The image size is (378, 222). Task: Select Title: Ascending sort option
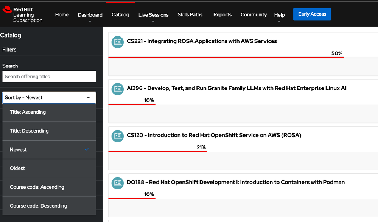coord(49,112)
